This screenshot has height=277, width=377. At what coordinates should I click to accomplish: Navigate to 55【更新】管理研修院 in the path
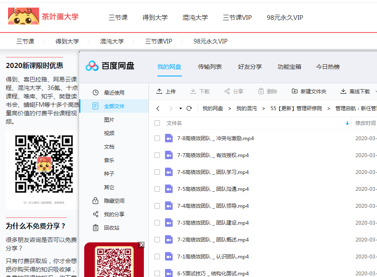296,109
